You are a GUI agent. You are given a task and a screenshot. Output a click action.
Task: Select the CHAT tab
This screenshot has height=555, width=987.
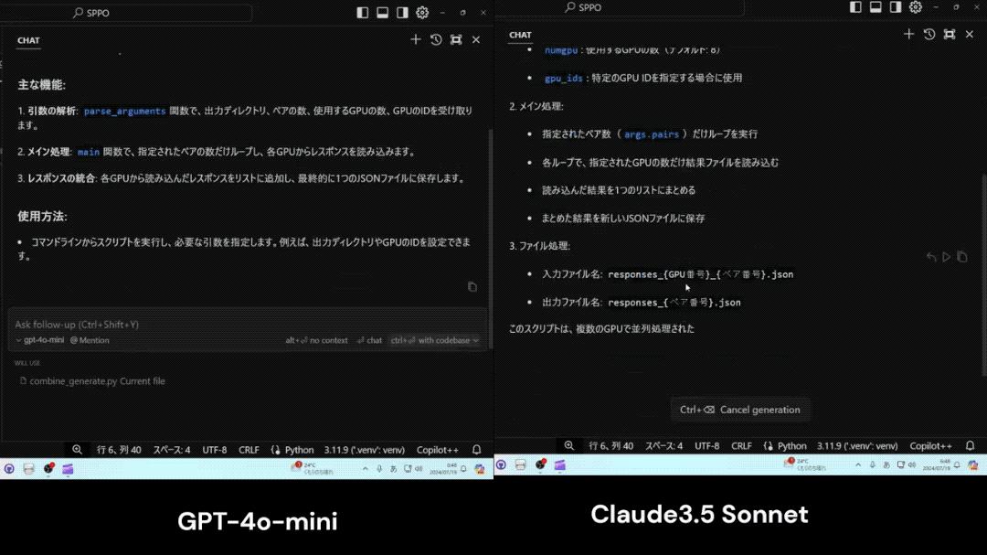pos(28,40)
